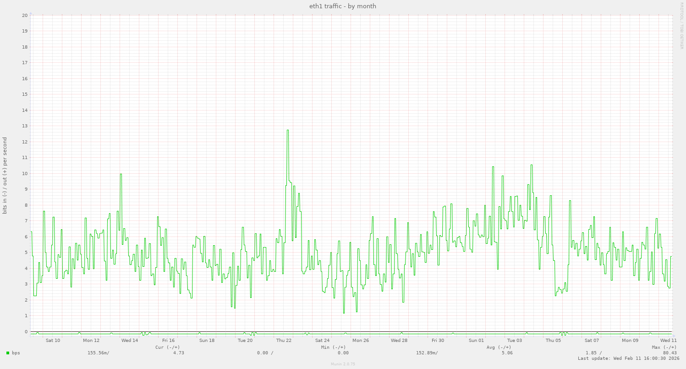Click the Munin 2.0.75 footer link
The width and height of the screenshot is (686, 369).
(342, 364)
